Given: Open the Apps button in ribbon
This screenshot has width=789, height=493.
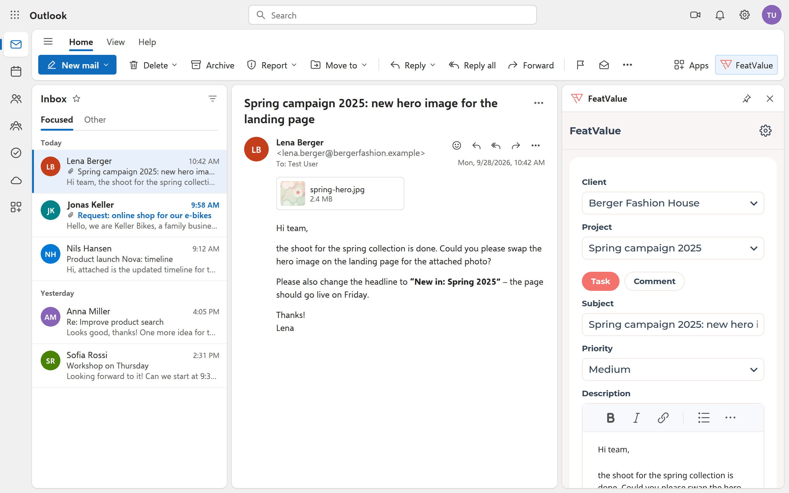Looking at the screenshot, I should coord(691,65).
